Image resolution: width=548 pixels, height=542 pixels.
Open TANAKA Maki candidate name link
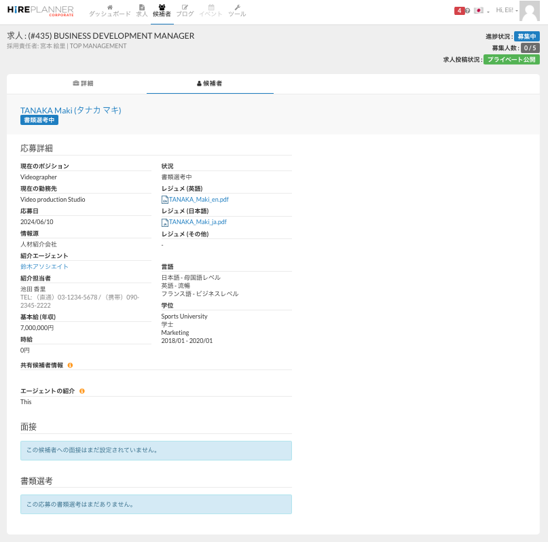tap(71, 110)
